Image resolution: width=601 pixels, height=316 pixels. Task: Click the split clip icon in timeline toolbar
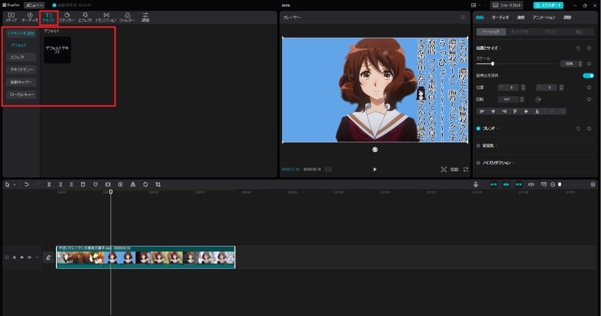(x=49, y=184)
